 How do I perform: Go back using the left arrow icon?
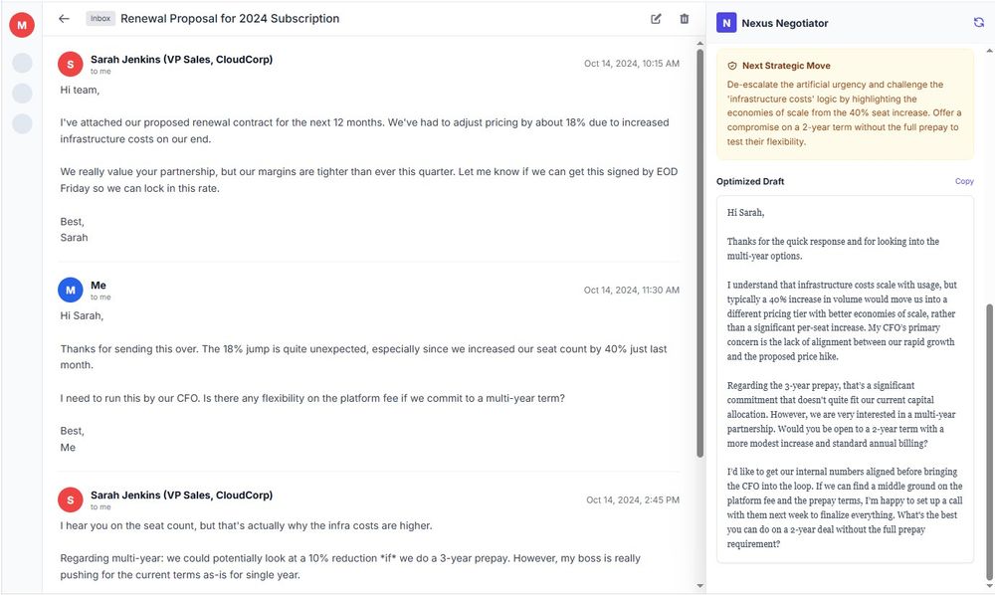tap(64, 18)
